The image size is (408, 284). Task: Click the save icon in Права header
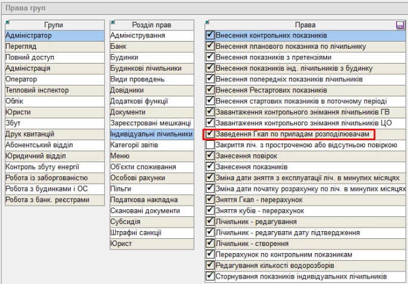tap(400, 26)
